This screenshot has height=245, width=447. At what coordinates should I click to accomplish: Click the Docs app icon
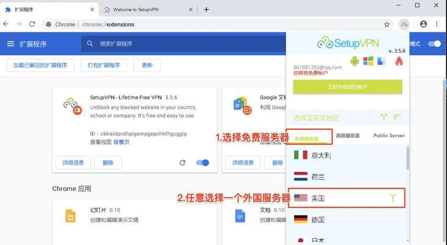point(240,216)
